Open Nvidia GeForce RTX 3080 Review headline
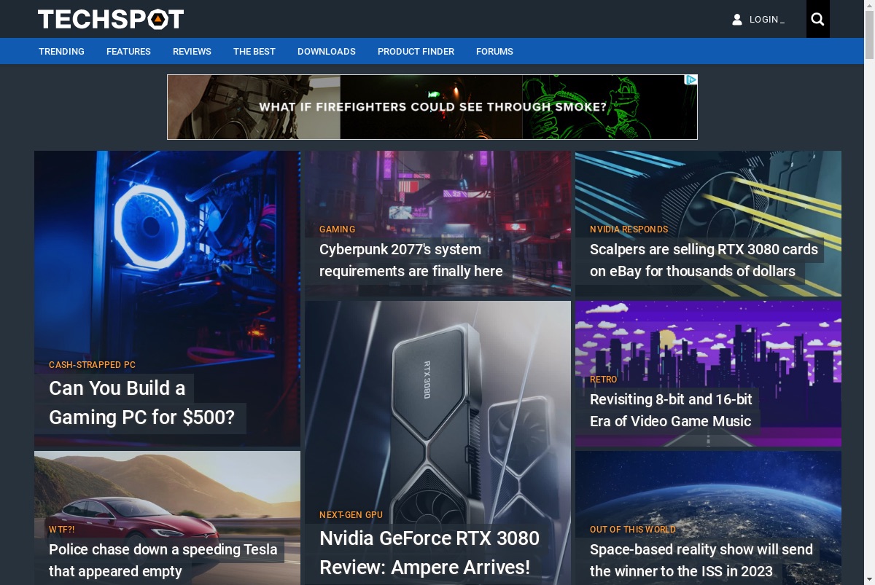This screenshot has width=875, height=585. coord(429,552)
